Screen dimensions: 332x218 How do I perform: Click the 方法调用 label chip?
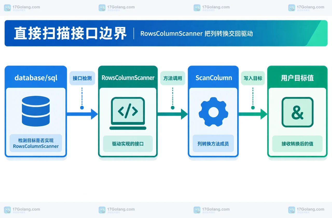point(173,78)
